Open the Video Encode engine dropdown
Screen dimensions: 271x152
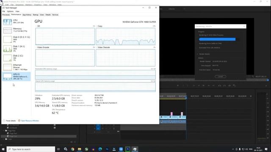coord(42,47)
